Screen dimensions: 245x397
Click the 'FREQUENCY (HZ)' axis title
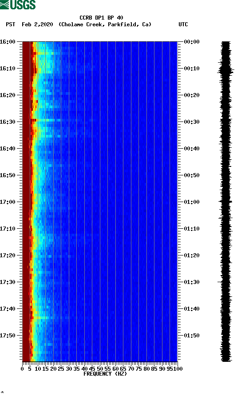tap(105, 374)
